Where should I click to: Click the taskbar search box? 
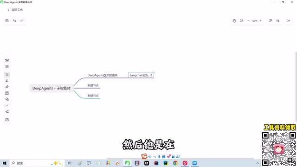point(37,163)
